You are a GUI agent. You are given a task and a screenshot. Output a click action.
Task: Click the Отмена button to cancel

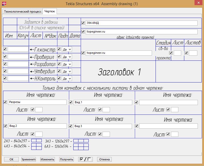[x=104, y=159]
